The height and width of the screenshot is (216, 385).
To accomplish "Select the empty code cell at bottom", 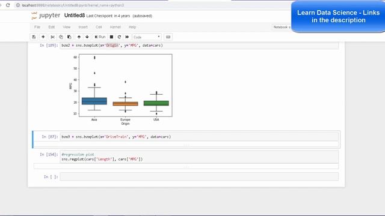I will [x=199, y=176].
